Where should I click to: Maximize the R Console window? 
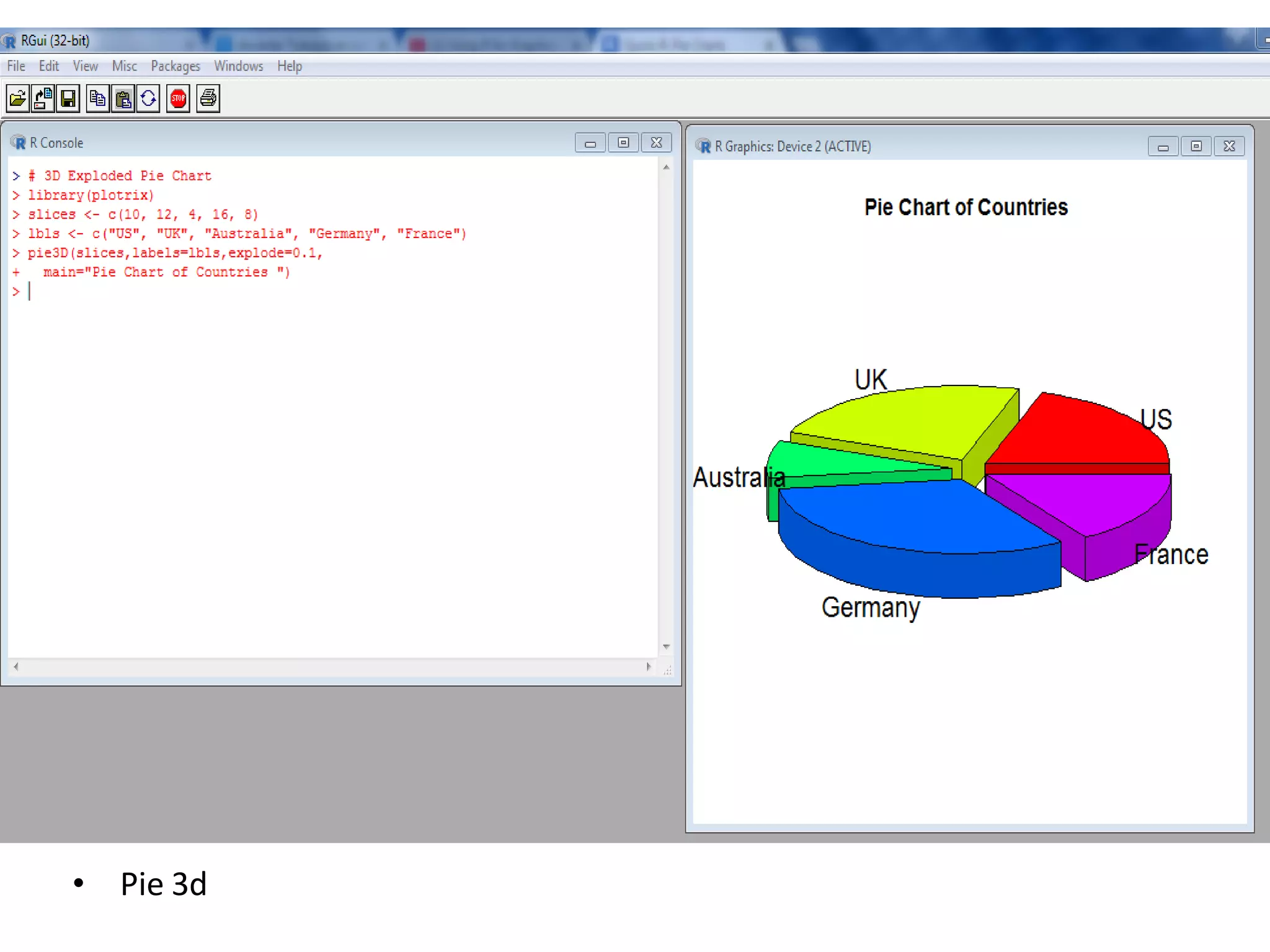(623, 143)
